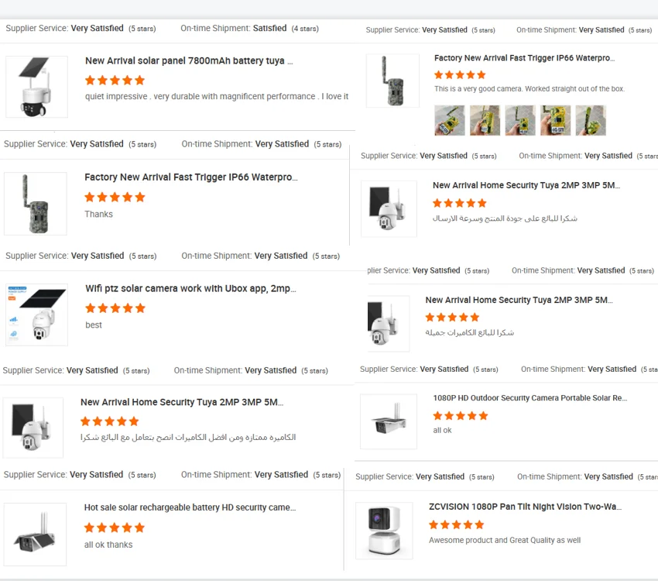Open 'Hot sale solar rechargeable battery HD security' title
Viewport: 658px width, 581px height.
point(190,507)
